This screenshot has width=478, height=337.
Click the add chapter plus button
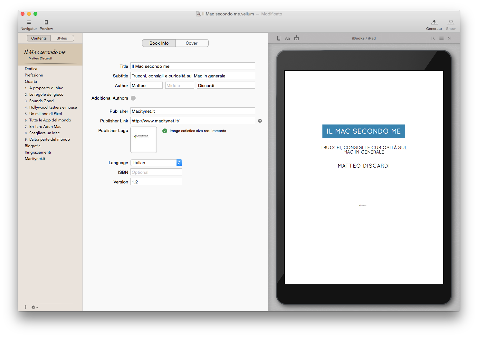[25, 307]
